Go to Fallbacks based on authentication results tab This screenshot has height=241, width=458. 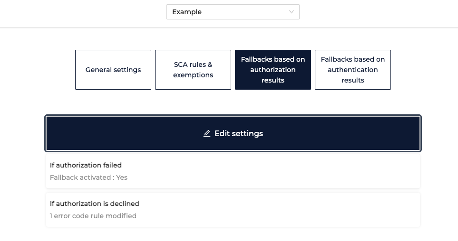point(353,70)
